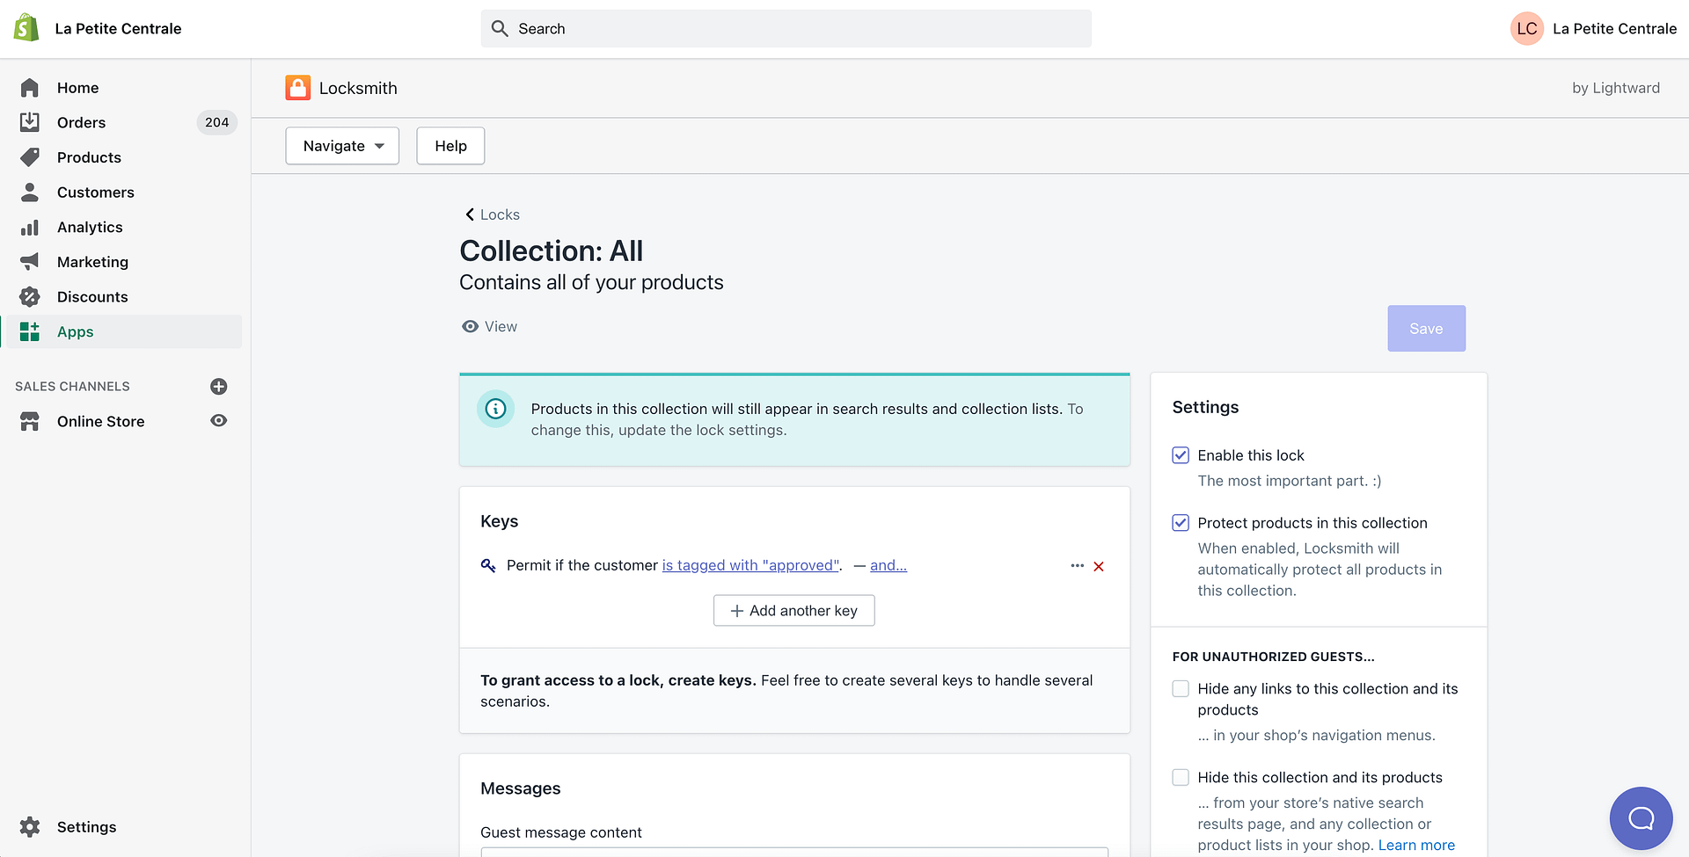The image size is (1689, 857).
Task: Click the search magnifier icon
Action: pyautogui.click(x=500, y=28)
